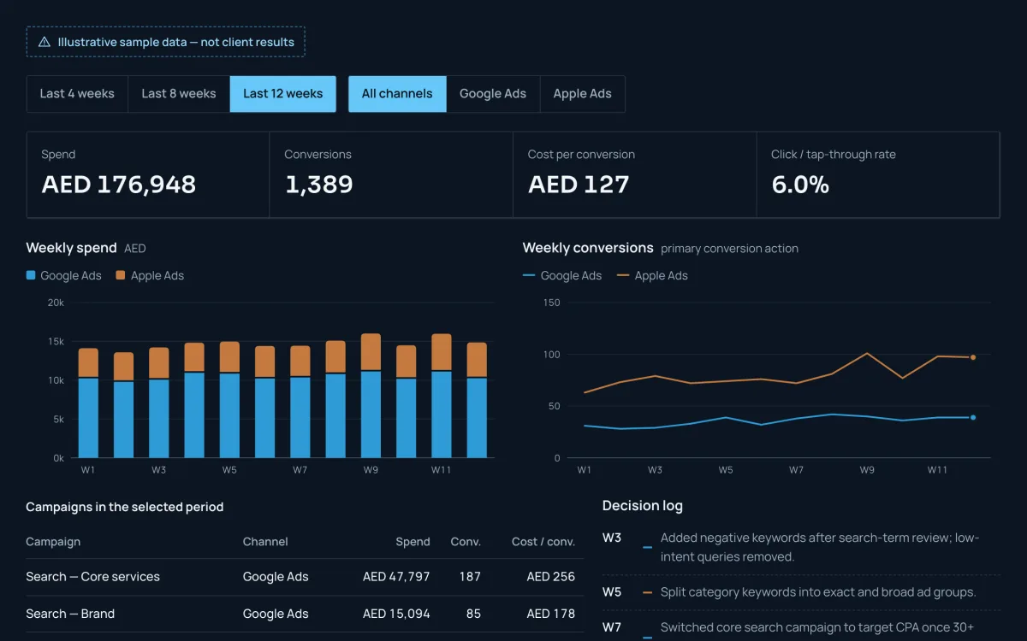Sort by Cost / conv. column header
1027x641 pixels.
(x=543, y=542)
